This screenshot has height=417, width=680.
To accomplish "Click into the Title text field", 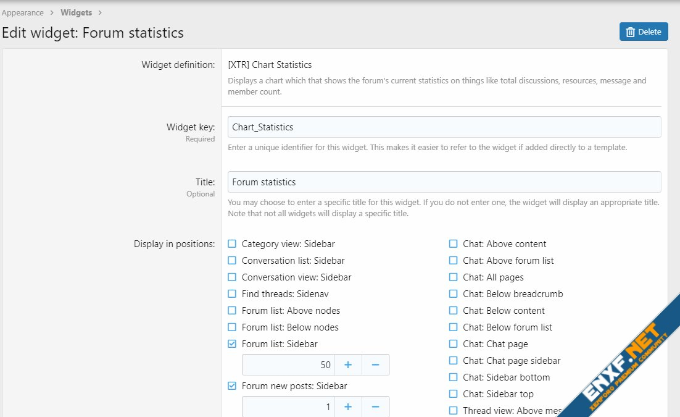I will click(x=444, y=182).
